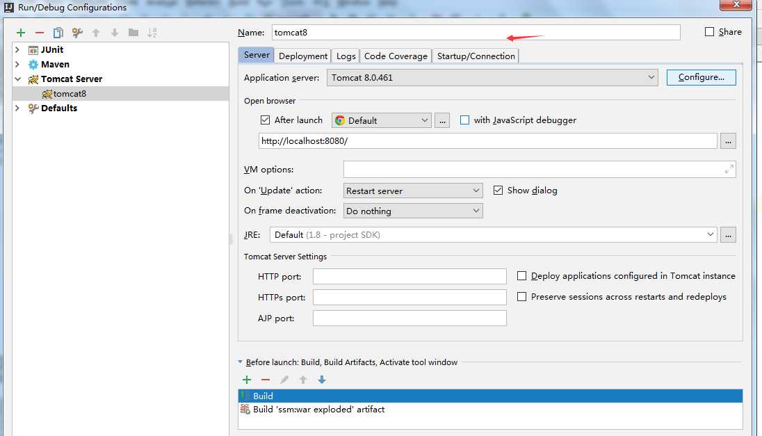Click the URL field http://localhost:8080/

(488, 141)
